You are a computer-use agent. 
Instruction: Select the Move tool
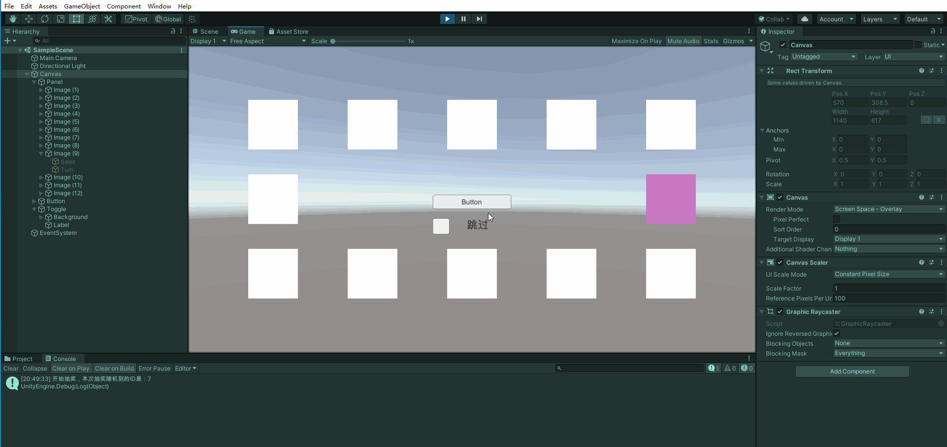pyautogui.click(x=28, y=19)
